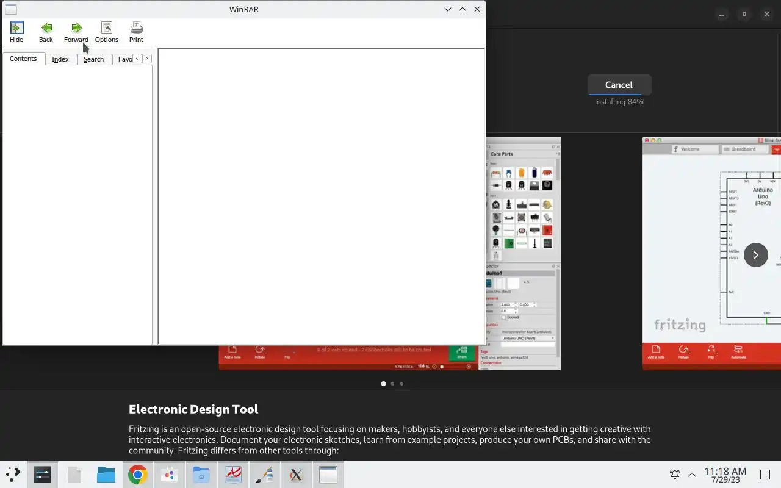Switch to the Index tab
This screenshot has width=781, height=488.
coord(60,59)
